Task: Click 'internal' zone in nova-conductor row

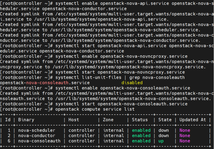Action: coord(113,136)
